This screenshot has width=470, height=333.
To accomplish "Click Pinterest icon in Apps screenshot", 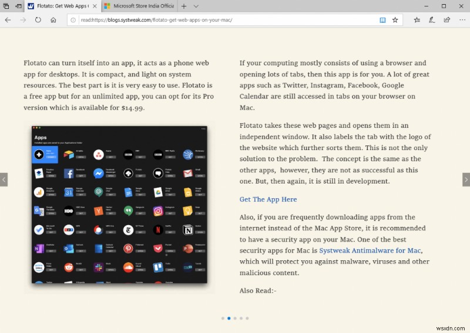I will point(128,249).
